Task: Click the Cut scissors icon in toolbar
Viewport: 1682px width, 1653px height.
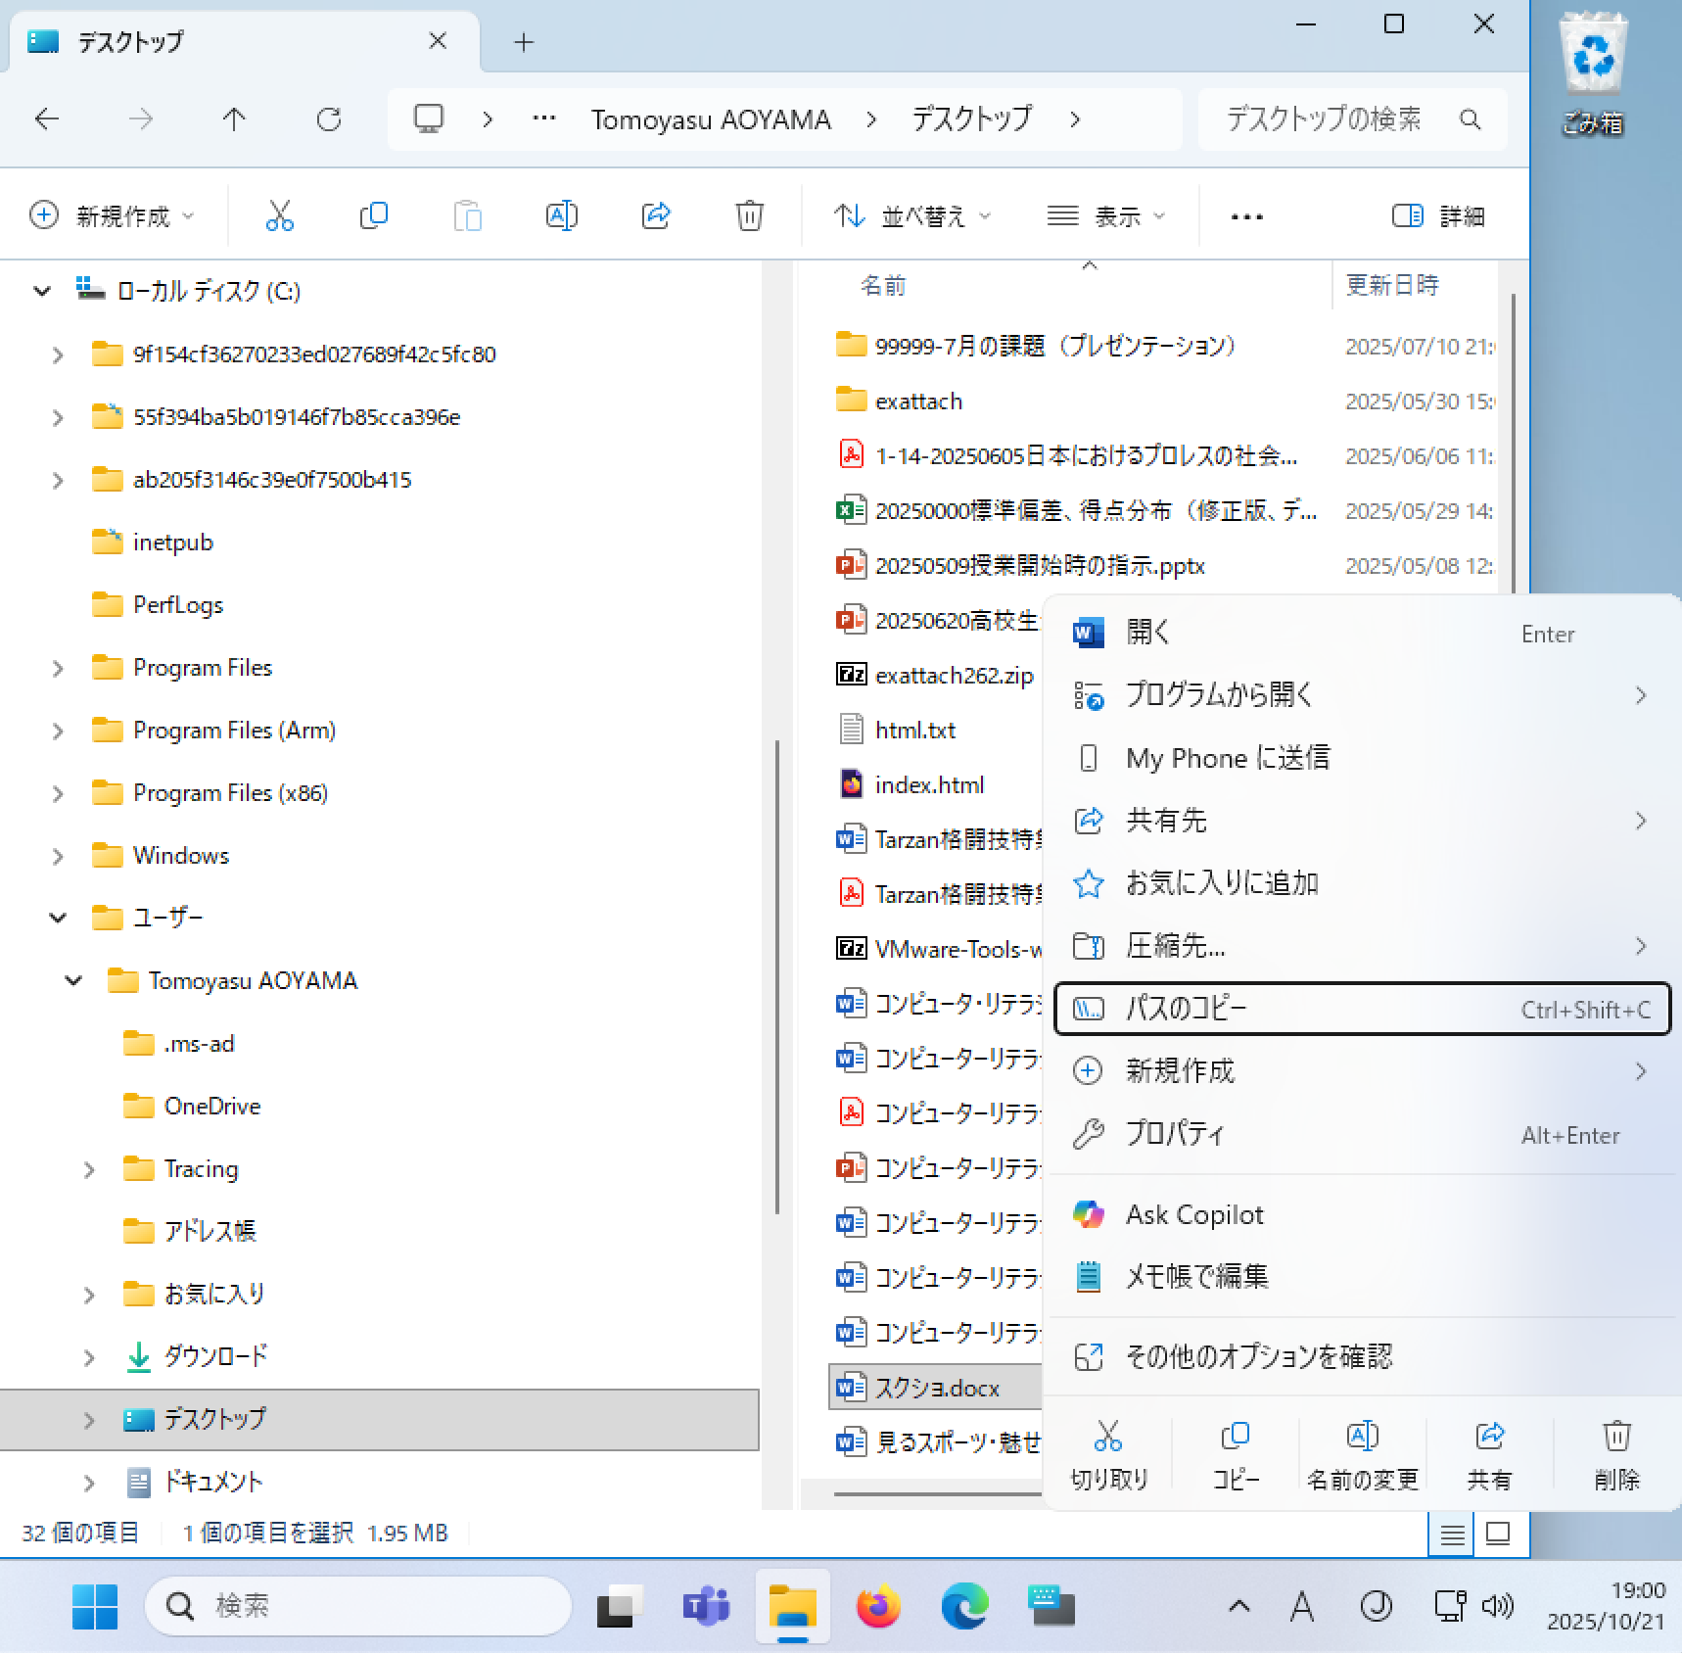Action: tap(279, 215)
